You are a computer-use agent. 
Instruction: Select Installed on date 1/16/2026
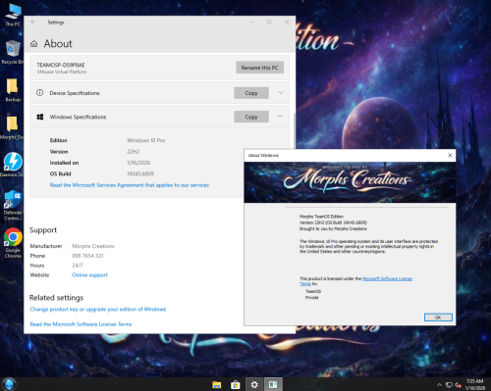[138, 163]
